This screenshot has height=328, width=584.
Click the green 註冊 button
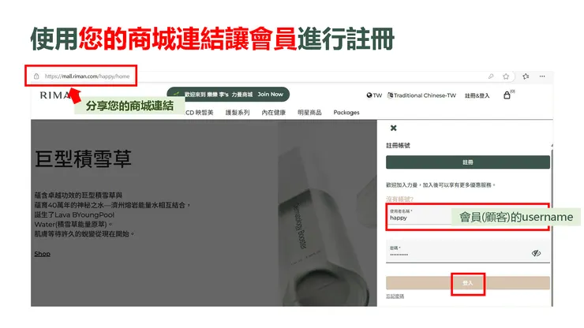tap(468, 162)
